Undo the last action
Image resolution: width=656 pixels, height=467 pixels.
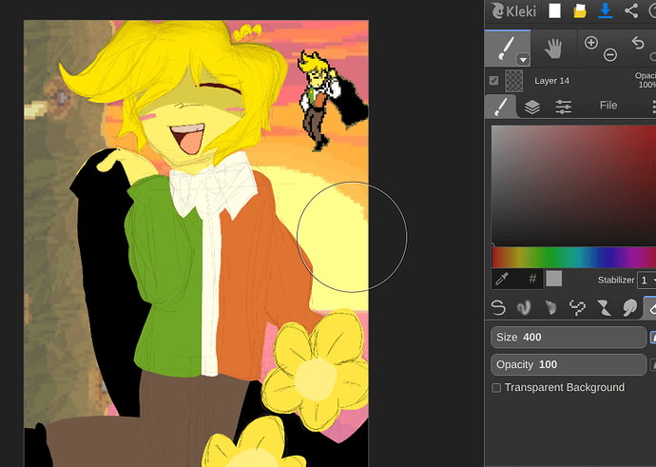[638, 43]
